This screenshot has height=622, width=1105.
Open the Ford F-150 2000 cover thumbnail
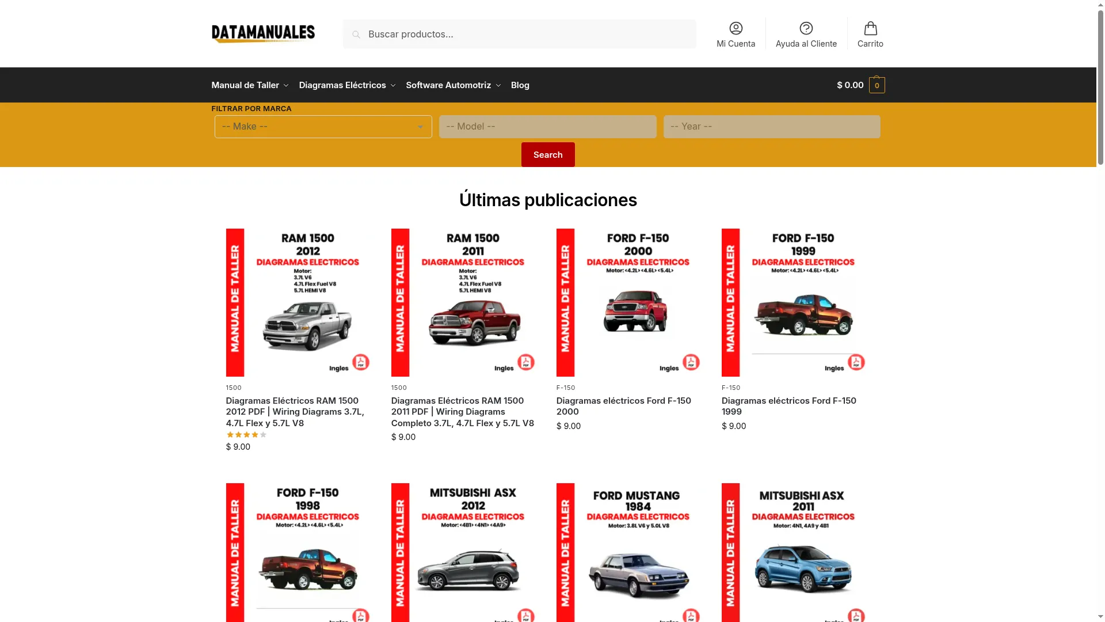(630, 302)
